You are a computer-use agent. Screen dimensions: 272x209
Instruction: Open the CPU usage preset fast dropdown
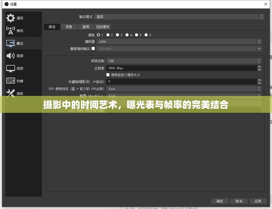pyautogui.click(x=184, y=89)
